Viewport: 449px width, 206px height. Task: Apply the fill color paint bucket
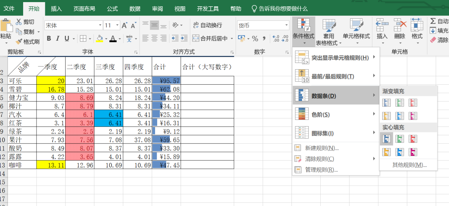click(100, 38)
